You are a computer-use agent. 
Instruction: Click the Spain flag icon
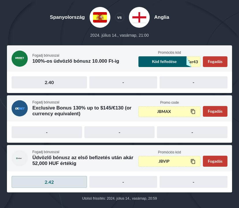(x=100, y=17)
